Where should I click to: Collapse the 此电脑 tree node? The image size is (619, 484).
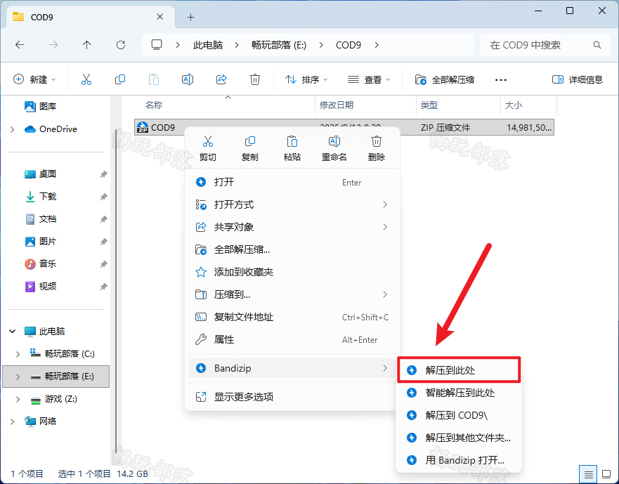coord(12,332)
